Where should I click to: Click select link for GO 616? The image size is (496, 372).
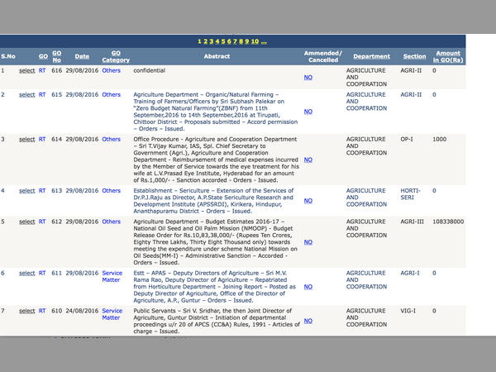tap(27, 72)
